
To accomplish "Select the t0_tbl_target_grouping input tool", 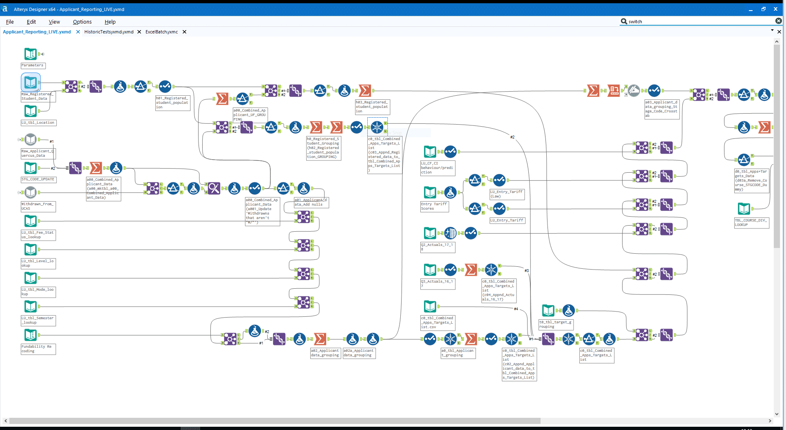I will pyautogui.click(x=548, y=310).
